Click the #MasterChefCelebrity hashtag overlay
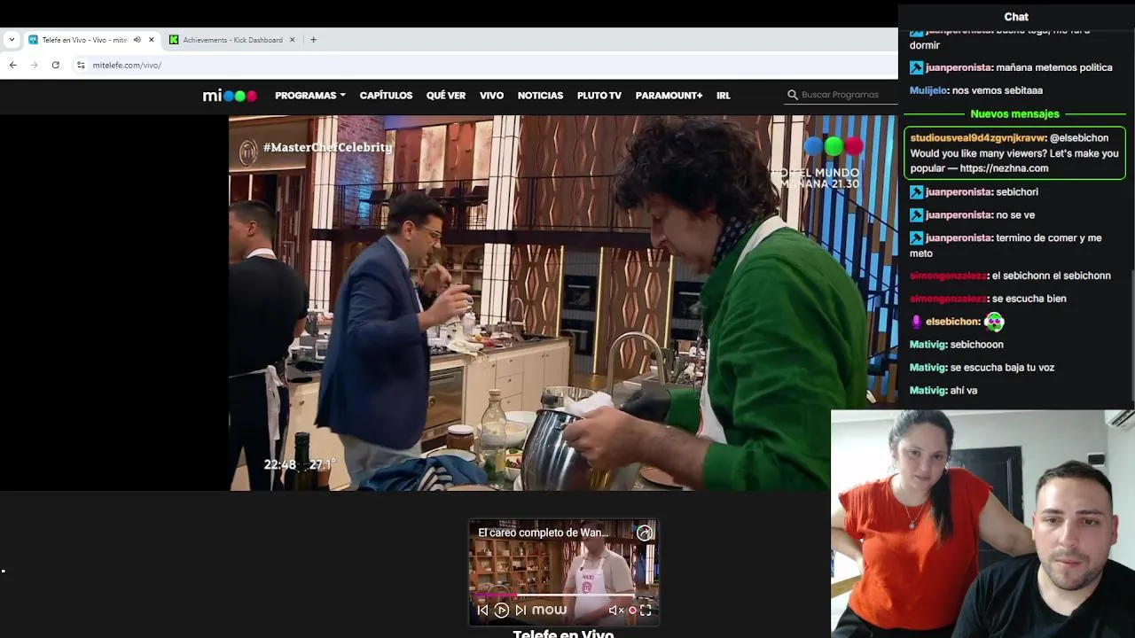1135x638 pixels. 327,147
